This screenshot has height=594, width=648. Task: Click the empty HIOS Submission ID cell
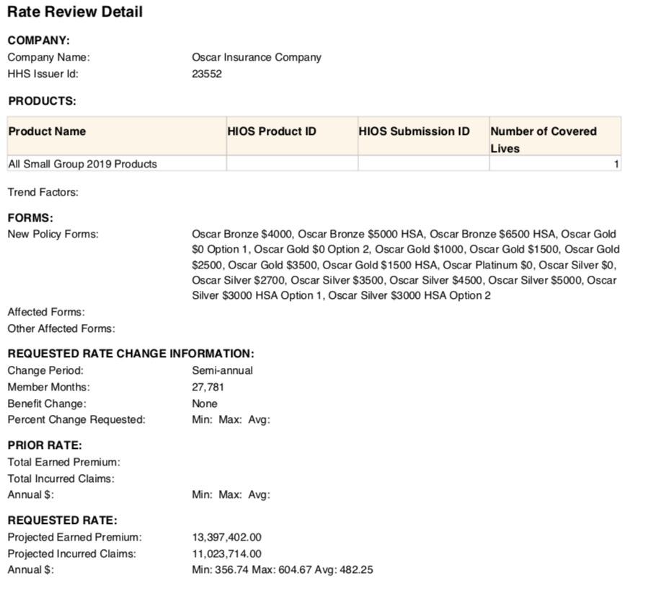(423, 164)
